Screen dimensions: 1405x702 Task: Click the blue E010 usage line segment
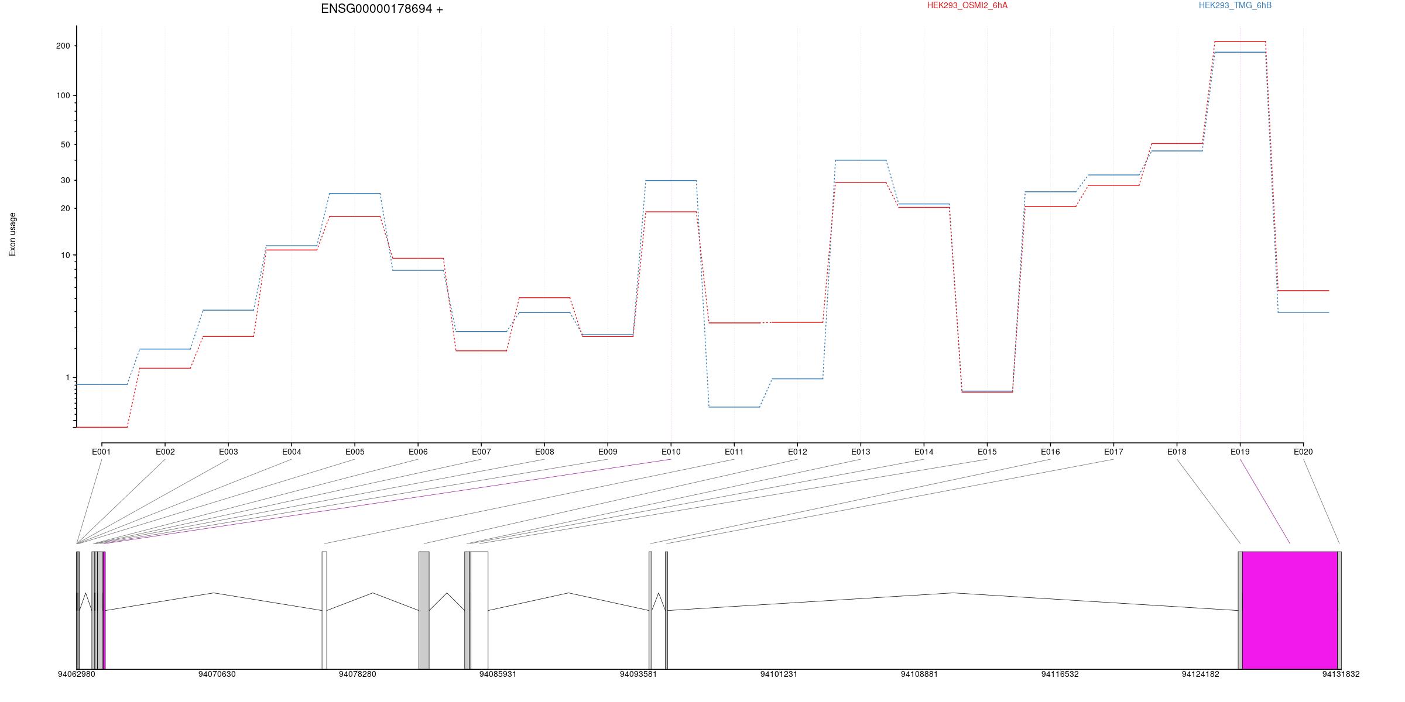671,180
